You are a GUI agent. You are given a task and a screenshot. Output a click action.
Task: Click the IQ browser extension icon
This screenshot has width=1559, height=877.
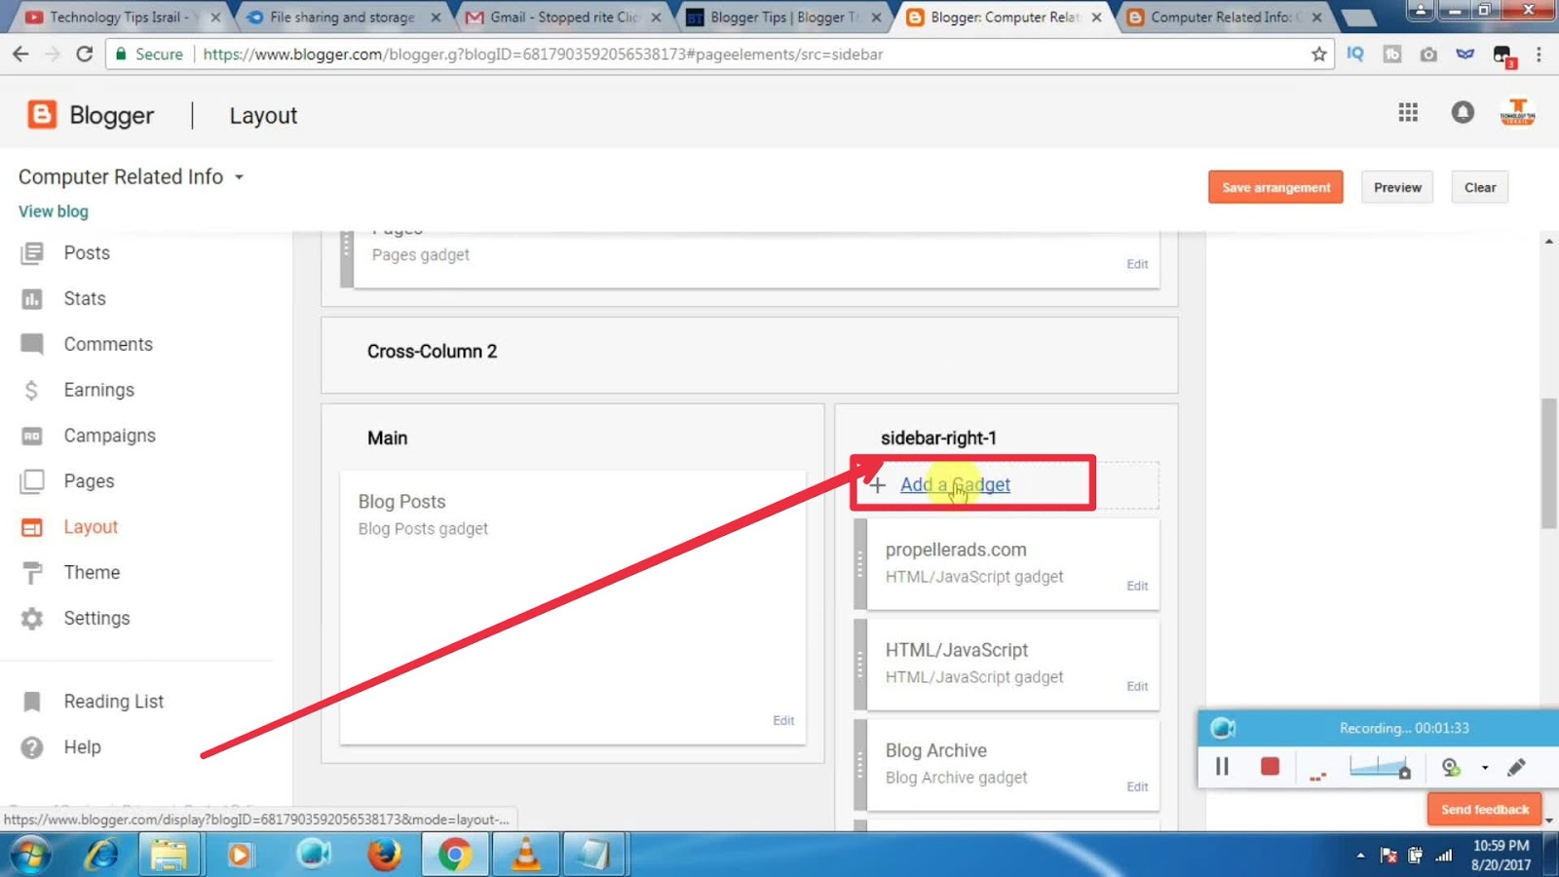click(x=1355, y=55)
